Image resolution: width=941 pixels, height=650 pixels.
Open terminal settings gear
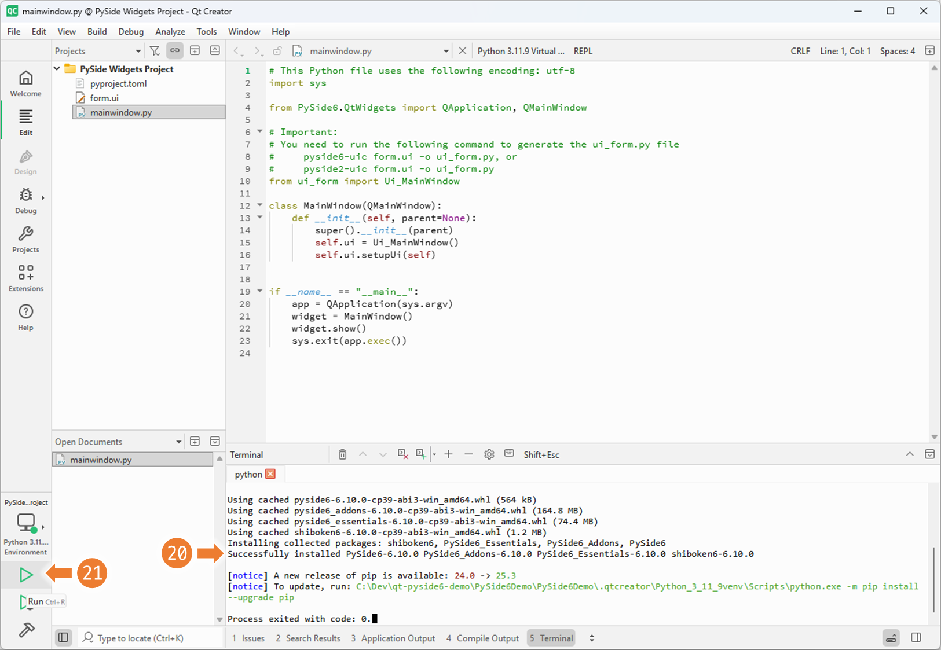[x=489, y=454]
